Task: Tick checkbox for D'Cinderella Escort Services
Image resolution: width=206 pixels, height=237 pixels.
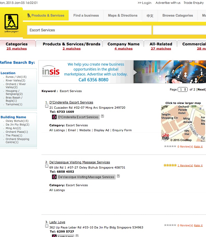Action: (x=47, y=106)
